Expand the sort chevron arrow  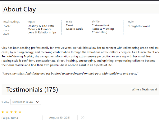(x=37, y=102)
